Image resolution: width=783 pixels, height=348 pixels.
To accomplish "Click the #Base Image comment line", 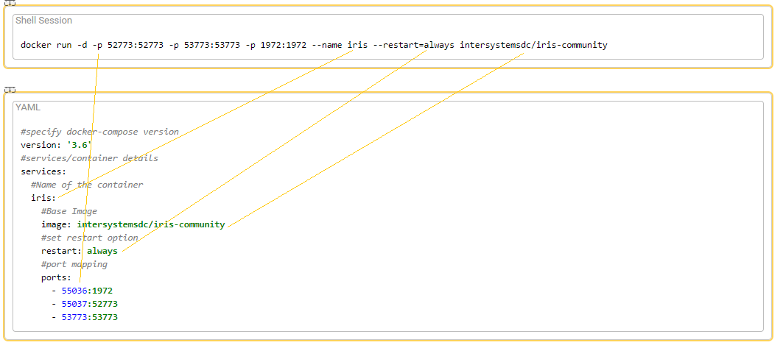I will click(x=69, y=211).
